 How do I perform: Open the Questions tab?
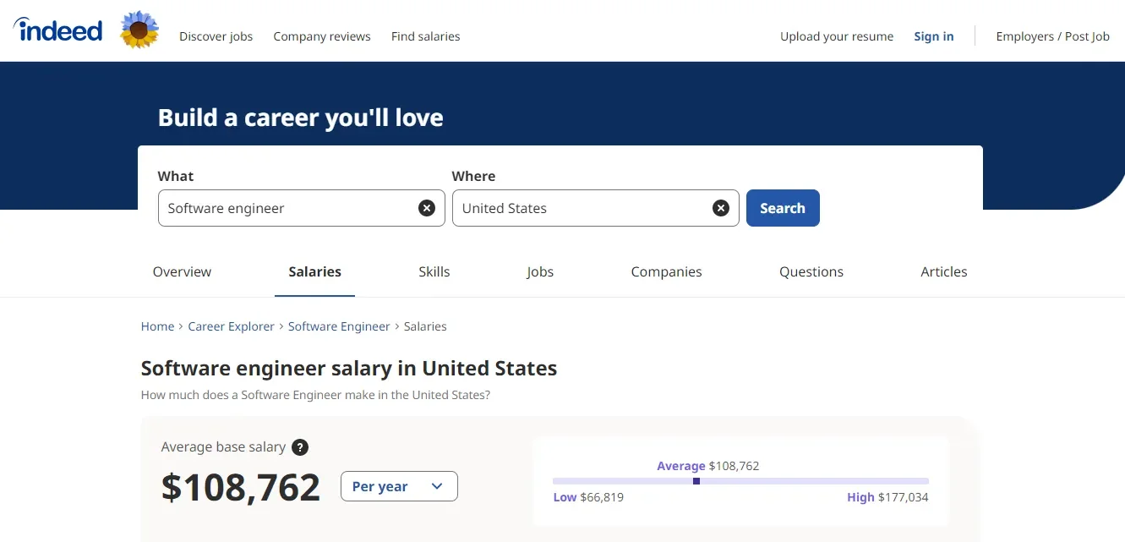point(811,271)
